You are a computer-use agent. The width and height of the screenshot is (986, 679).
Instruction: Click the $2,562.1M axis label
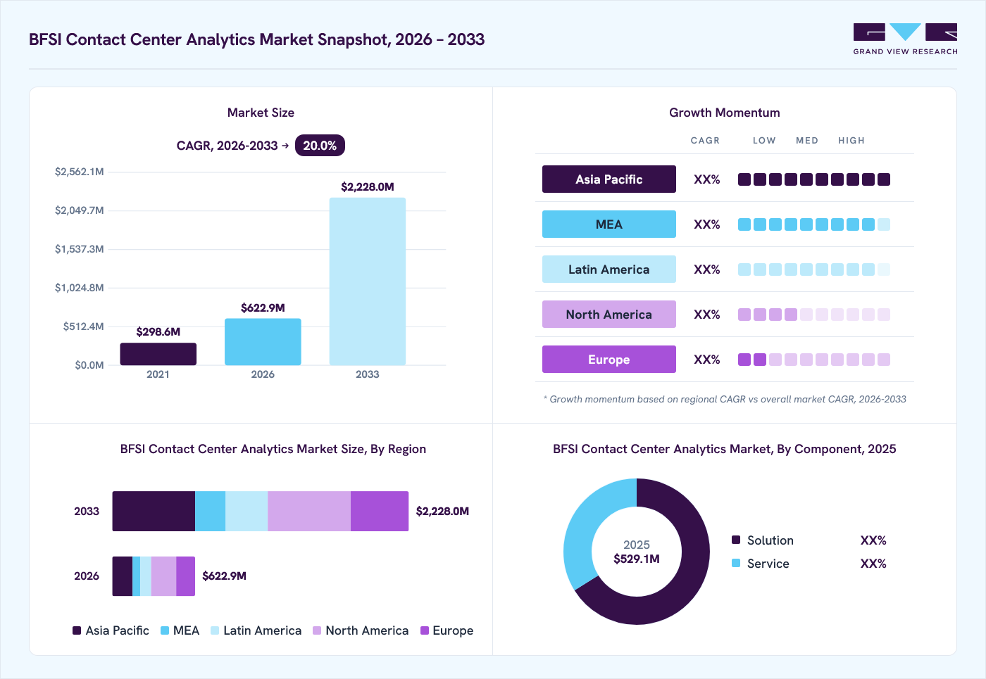click(x=80, y=172)
